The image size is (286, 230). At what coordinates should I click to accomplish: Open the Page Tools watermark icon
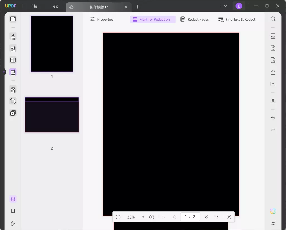point(13,113)
